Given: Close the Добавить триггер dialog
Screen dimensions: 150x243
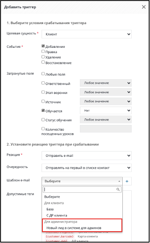Looking at the screenshot, I should click(x=143, y=7).
